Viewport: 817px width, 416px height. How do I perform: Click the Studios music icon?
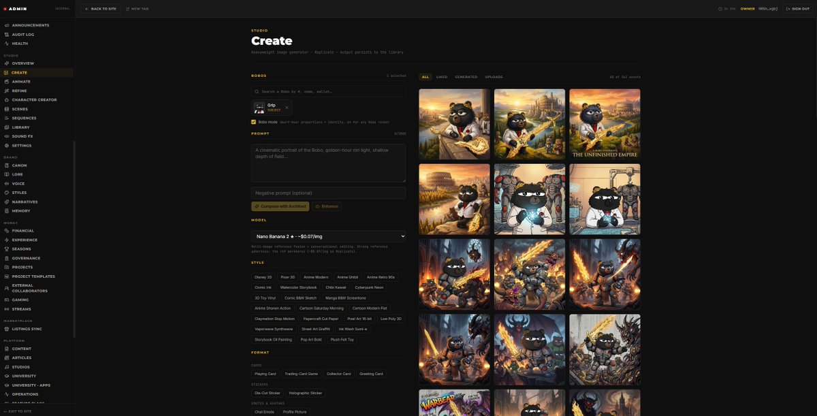[x=6, y=367]
